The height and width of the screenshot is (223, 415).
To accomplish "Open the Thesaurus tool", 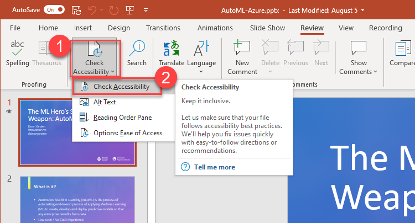I will [x=46, y=53].
